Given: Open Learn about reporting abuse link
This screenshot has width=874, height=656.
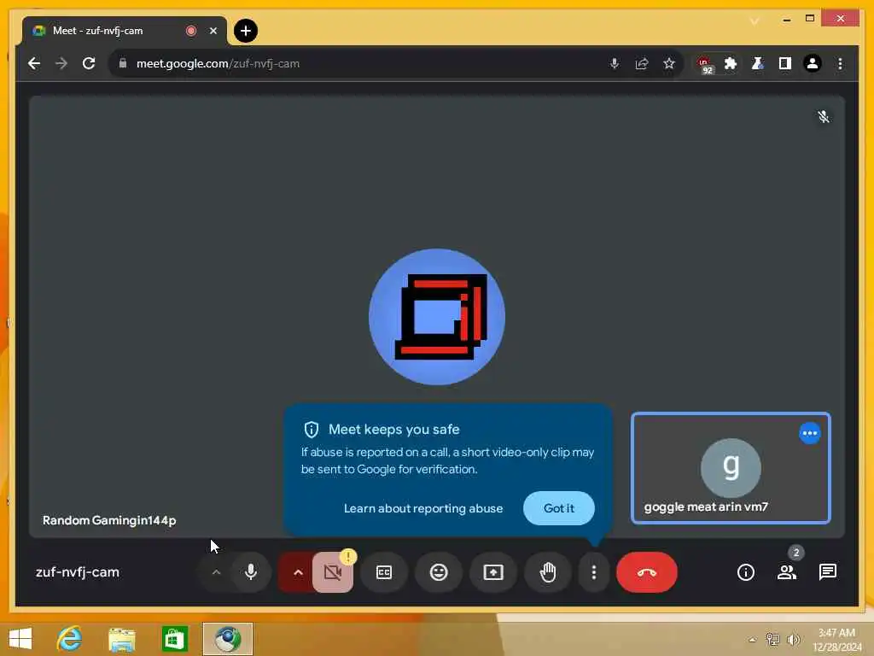Looking at the screenshot, I should tap(423, 508).
